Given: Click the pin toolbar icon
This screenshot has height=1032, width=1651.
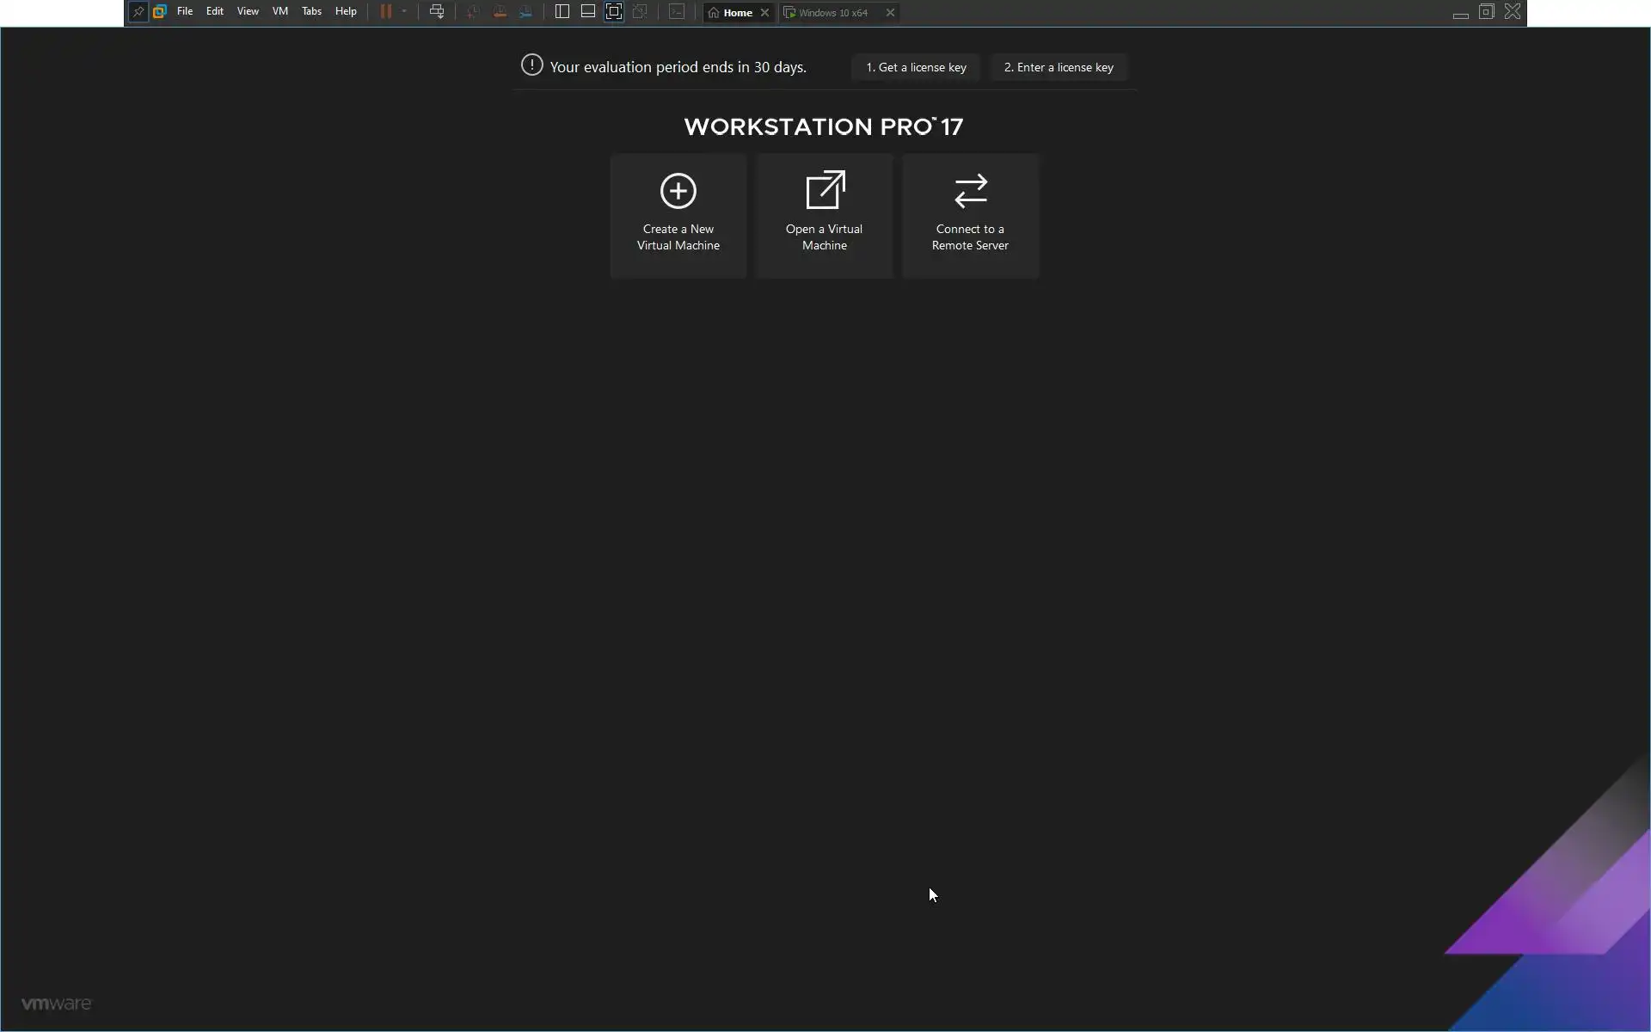Looking at the screenshot, I should tap(138, 12).
